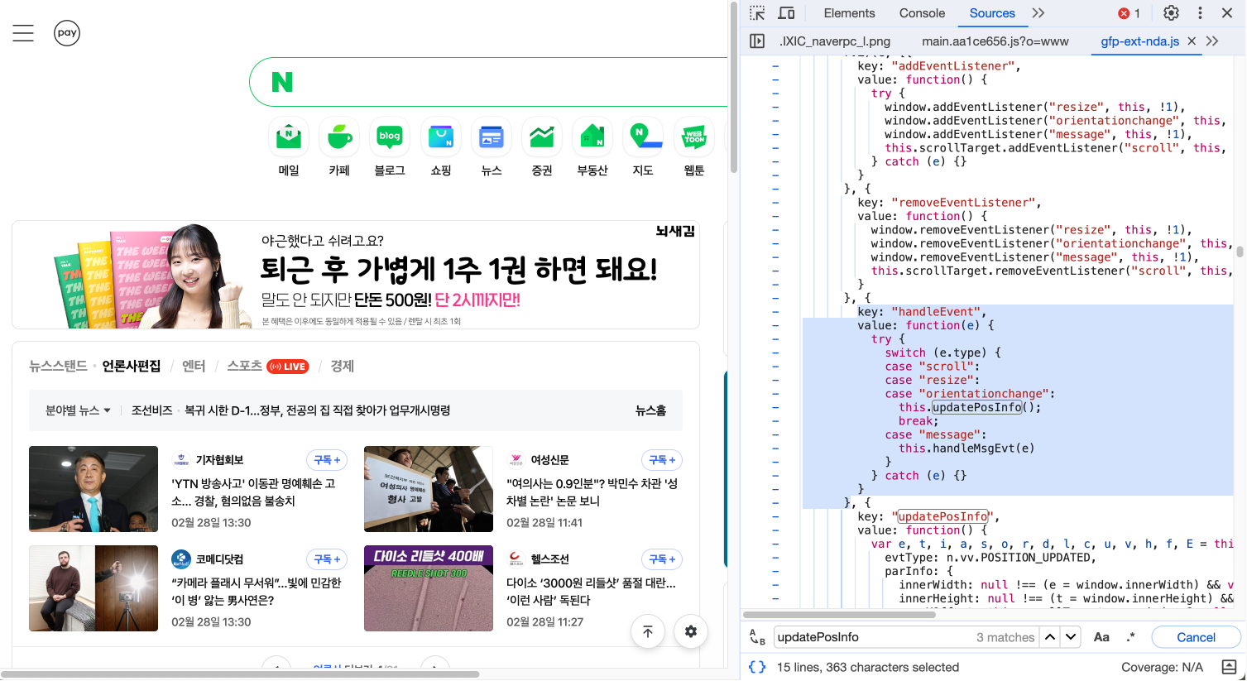Select the 언론사편집 tab
1247x681 pixels.
click(132, 366)
